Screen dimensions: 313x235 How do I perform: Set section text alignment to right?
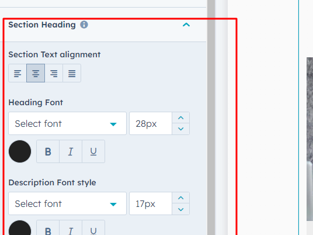tap(54, 73)
